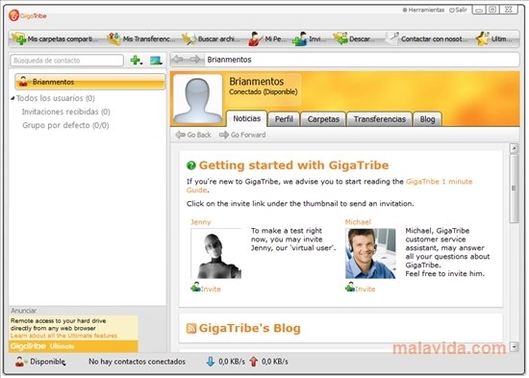Open Mi Perfil toolbar icon
Viewport: 529px width, 378px height.
[x=256, y=38]
